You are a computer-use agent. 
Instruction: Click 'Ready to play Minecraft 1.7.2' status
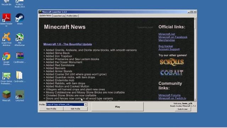[183, 106]
